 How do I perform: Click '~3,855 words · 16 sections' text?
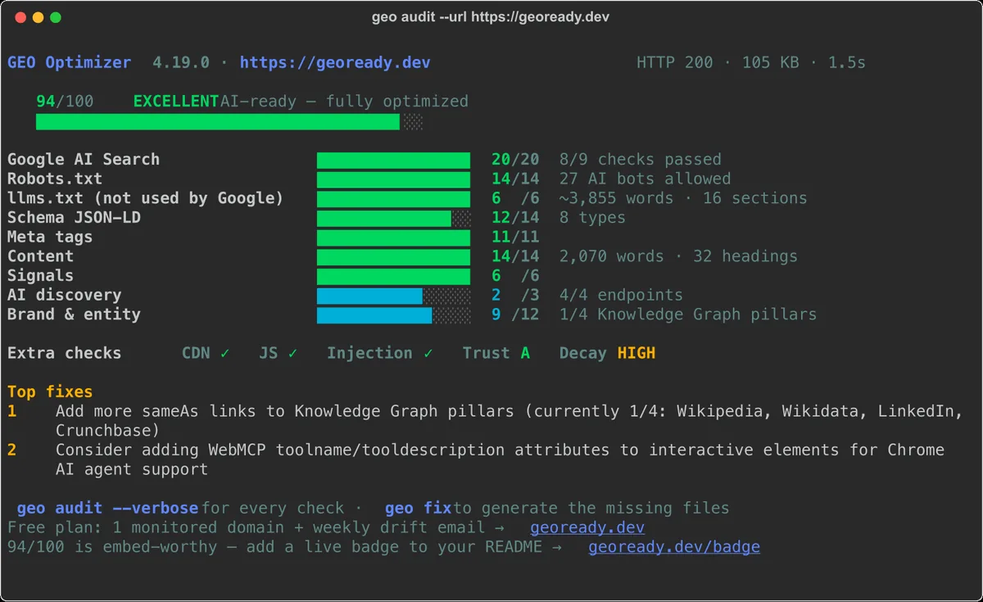(x=683, y=198)
